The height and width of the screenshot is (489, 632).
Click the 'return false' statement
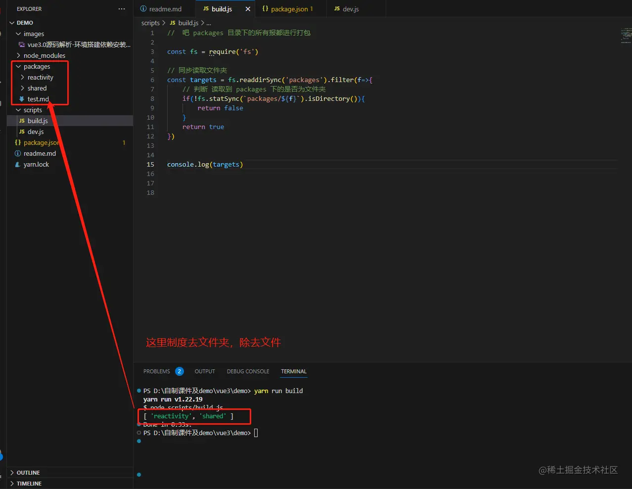(220, 108)
